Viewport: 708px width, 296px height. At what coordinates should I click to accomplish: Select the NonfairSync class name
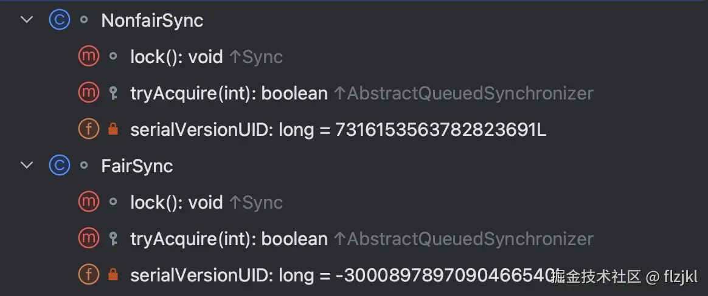pyautogui.click(x=152, y=21)
